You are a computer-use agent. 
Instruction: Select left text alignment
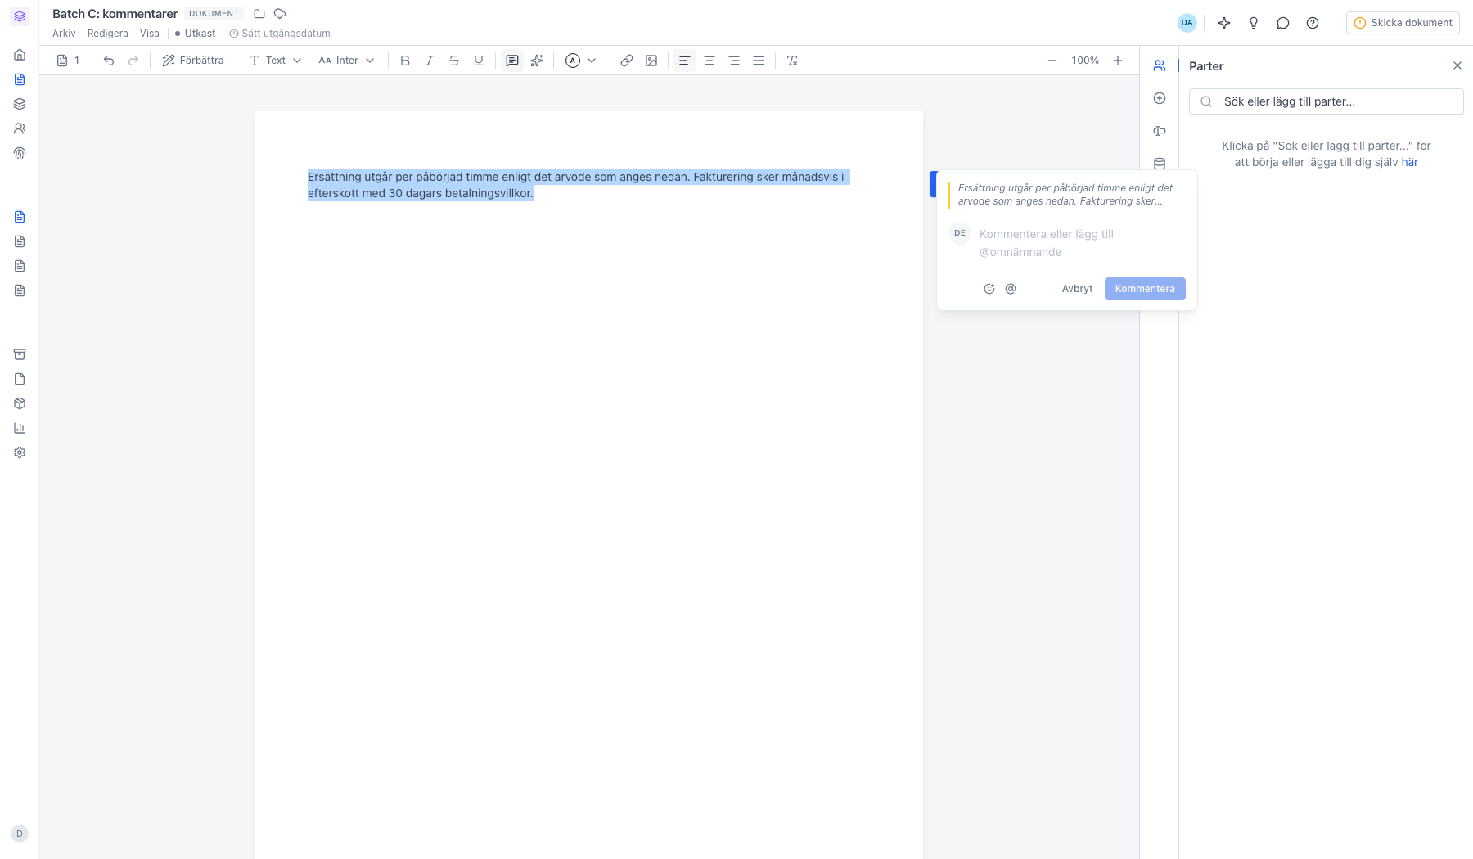(x=685, y=61)
